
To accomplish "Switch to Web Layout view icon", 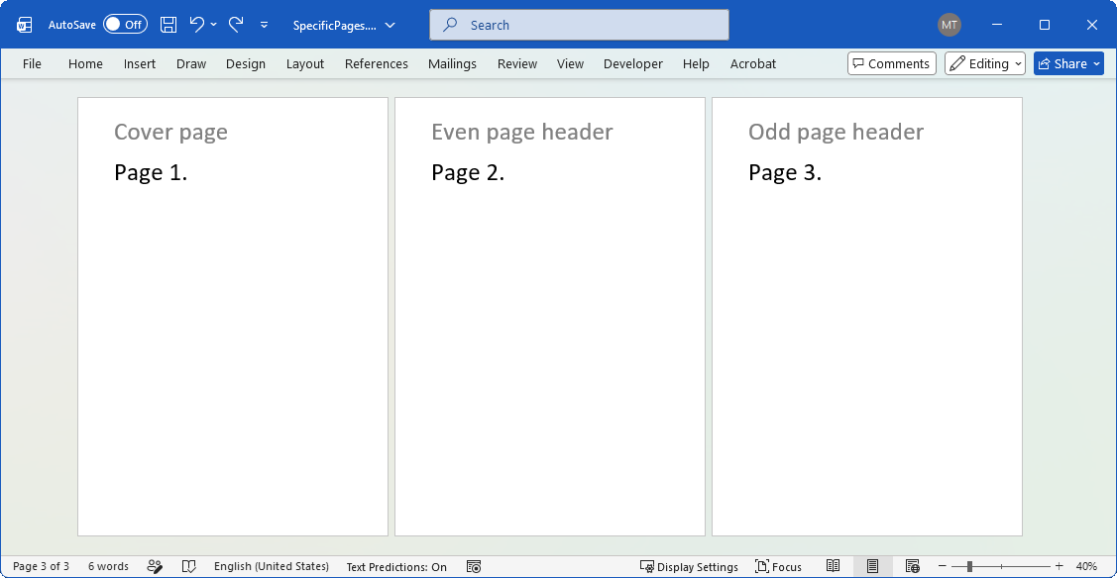I will point(913,567).
